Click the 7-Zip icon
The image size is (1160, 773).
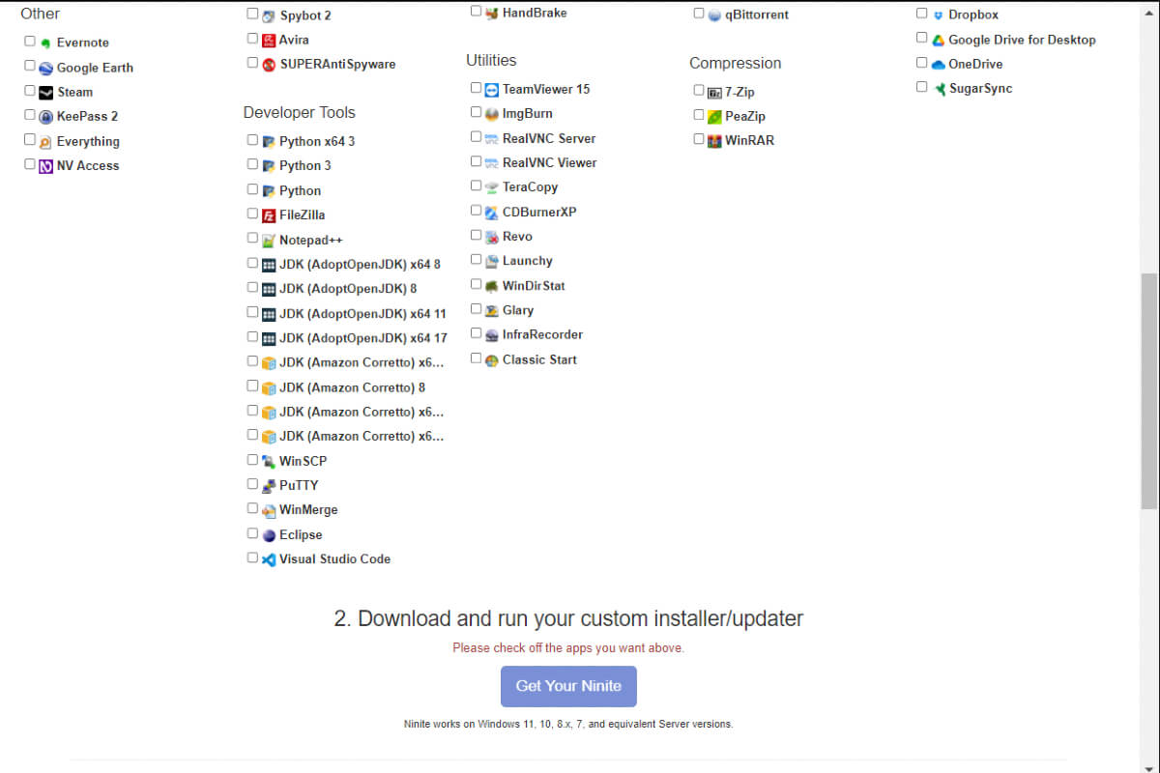(714, 93)
